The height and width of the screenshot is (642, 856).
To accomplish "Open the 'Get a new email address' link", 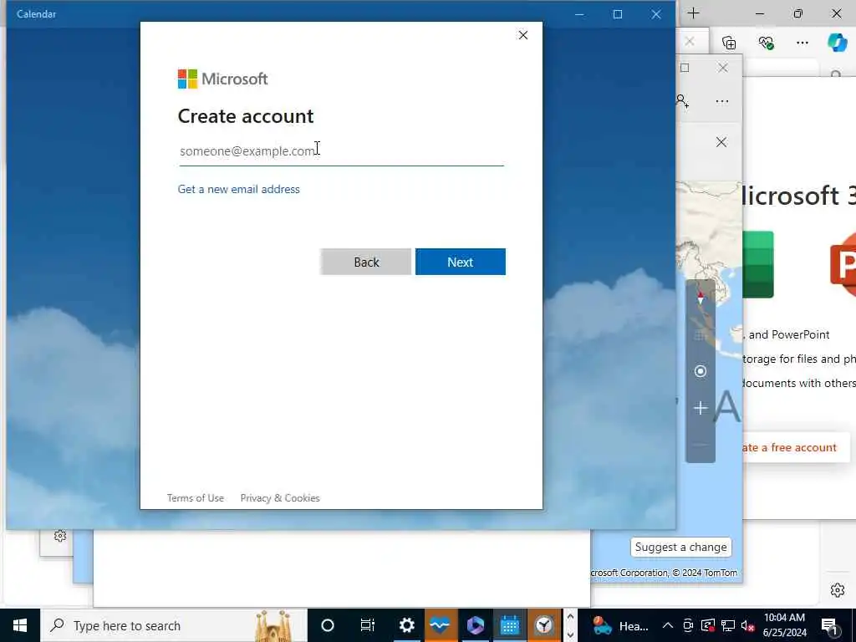I will [238, 190].
